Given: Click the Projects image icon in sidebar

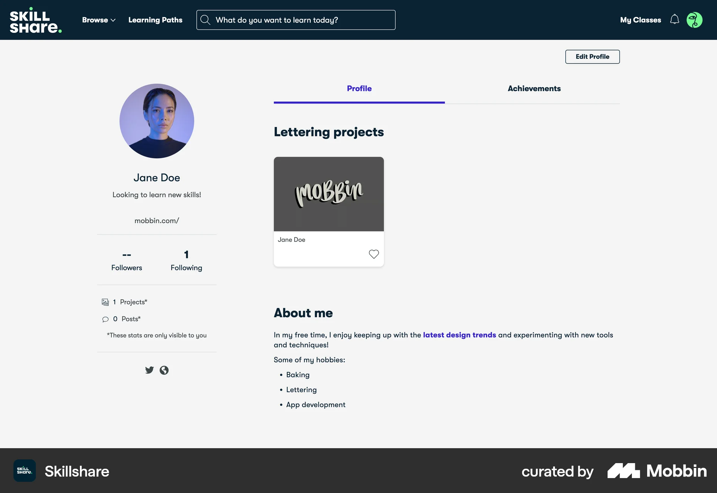Looking at the screenshot, I should (x=105, y=302).
